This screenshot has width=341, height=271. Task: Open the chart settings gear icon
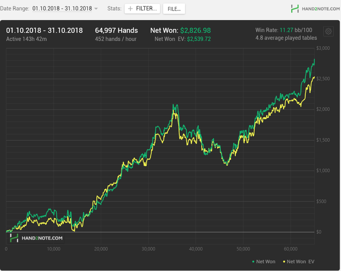[x=328, y=31]
